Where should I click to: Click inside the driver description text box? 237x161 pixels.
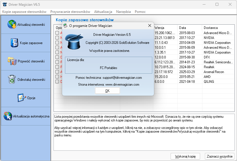[144, 132]
